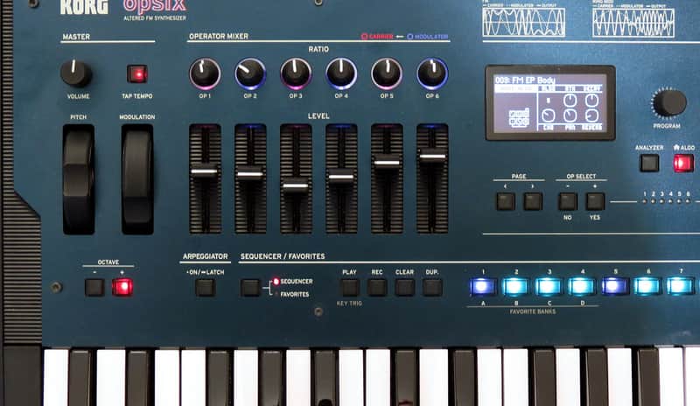Click the opsix logo text
The image size is (700, 406).
pyautogui.click(x=155, y=5)
